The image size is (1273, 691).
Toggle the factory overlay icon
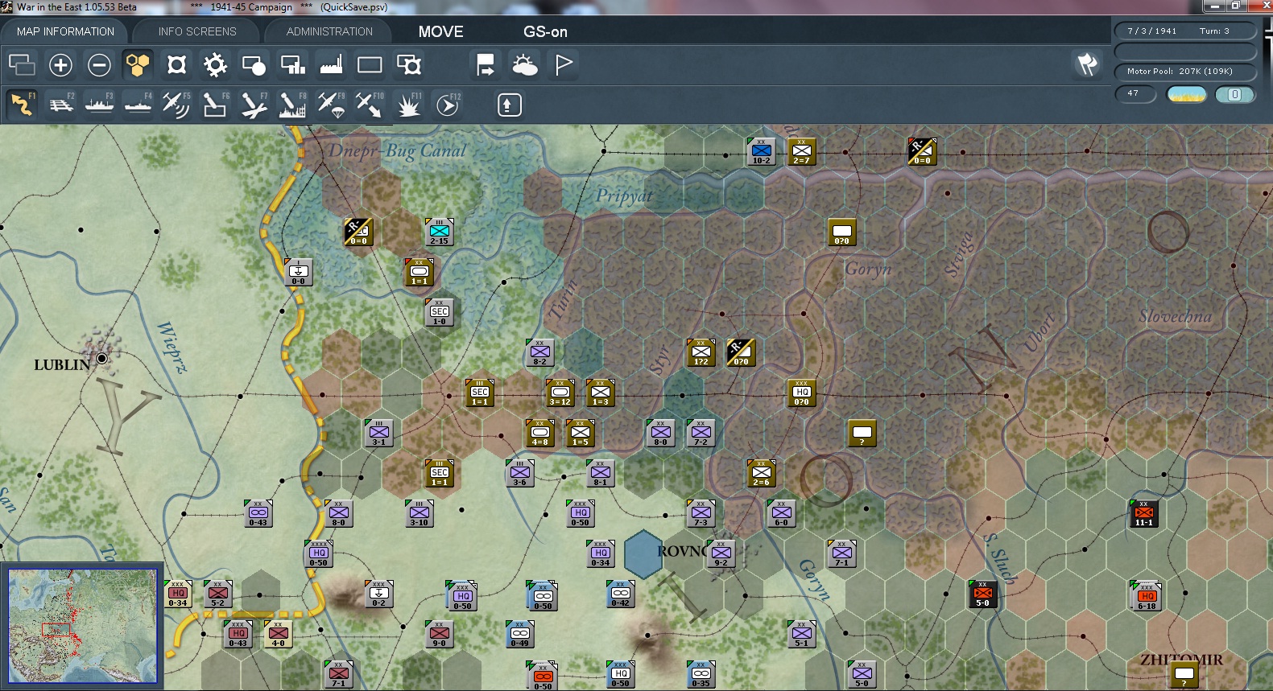pyautogui.click(x=331, y=64)
